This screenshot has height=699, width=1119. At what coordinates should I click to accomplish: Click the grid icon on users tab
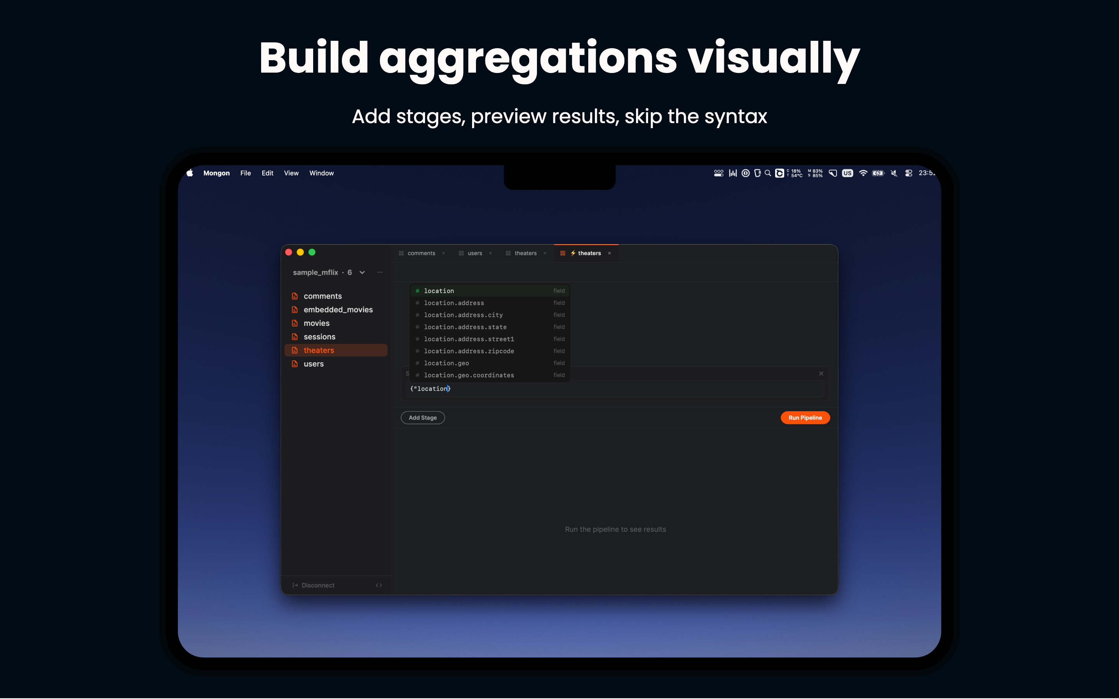click(461, 253)
